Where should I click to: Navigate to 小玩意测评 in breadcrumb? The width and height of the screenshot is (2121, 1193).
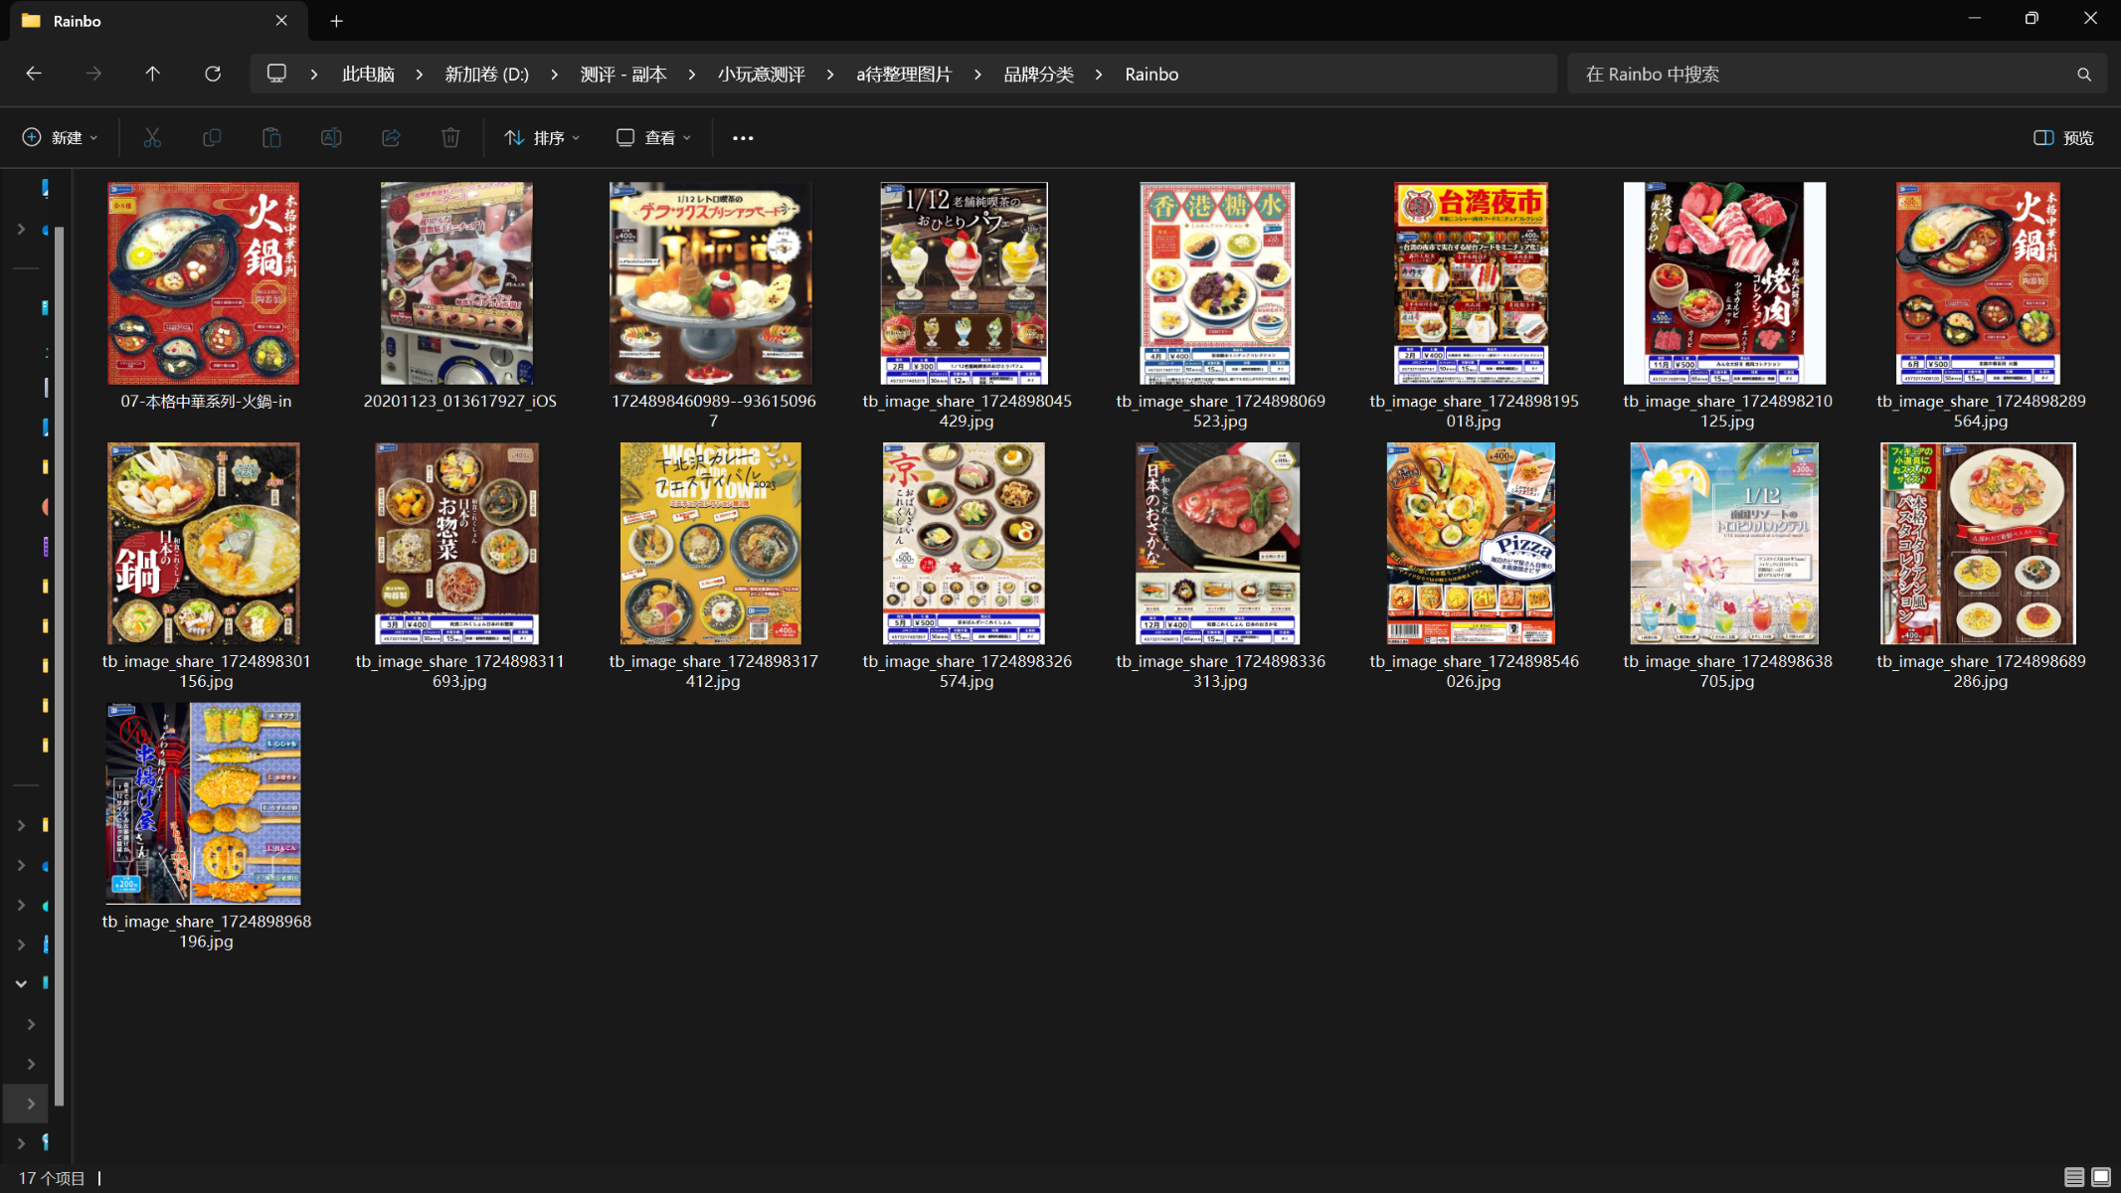pyautogui.click(x=761, y=75)
